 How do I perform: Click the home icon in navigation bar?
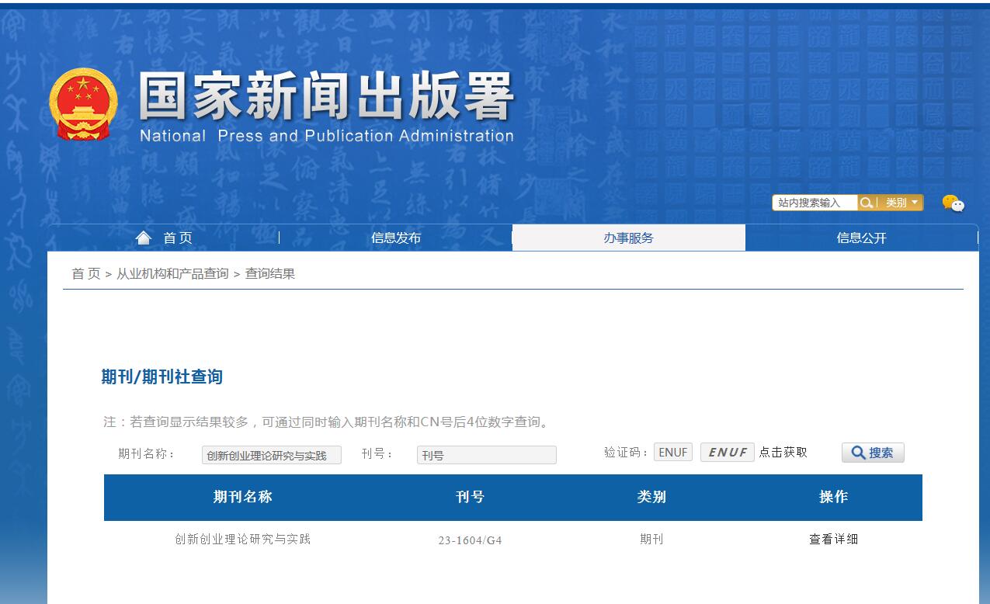tap(144, 238)
